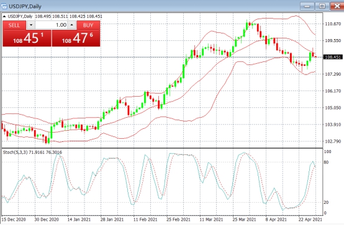The height and width of the screenshot is (225, 344).
Task: Increase lot volume with the up arrow
Action: pos(72,25)
